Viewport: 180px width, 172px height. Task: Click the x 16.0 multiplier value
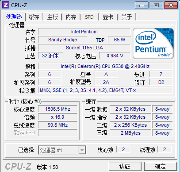pyautogui.click(x=57, y=117)
